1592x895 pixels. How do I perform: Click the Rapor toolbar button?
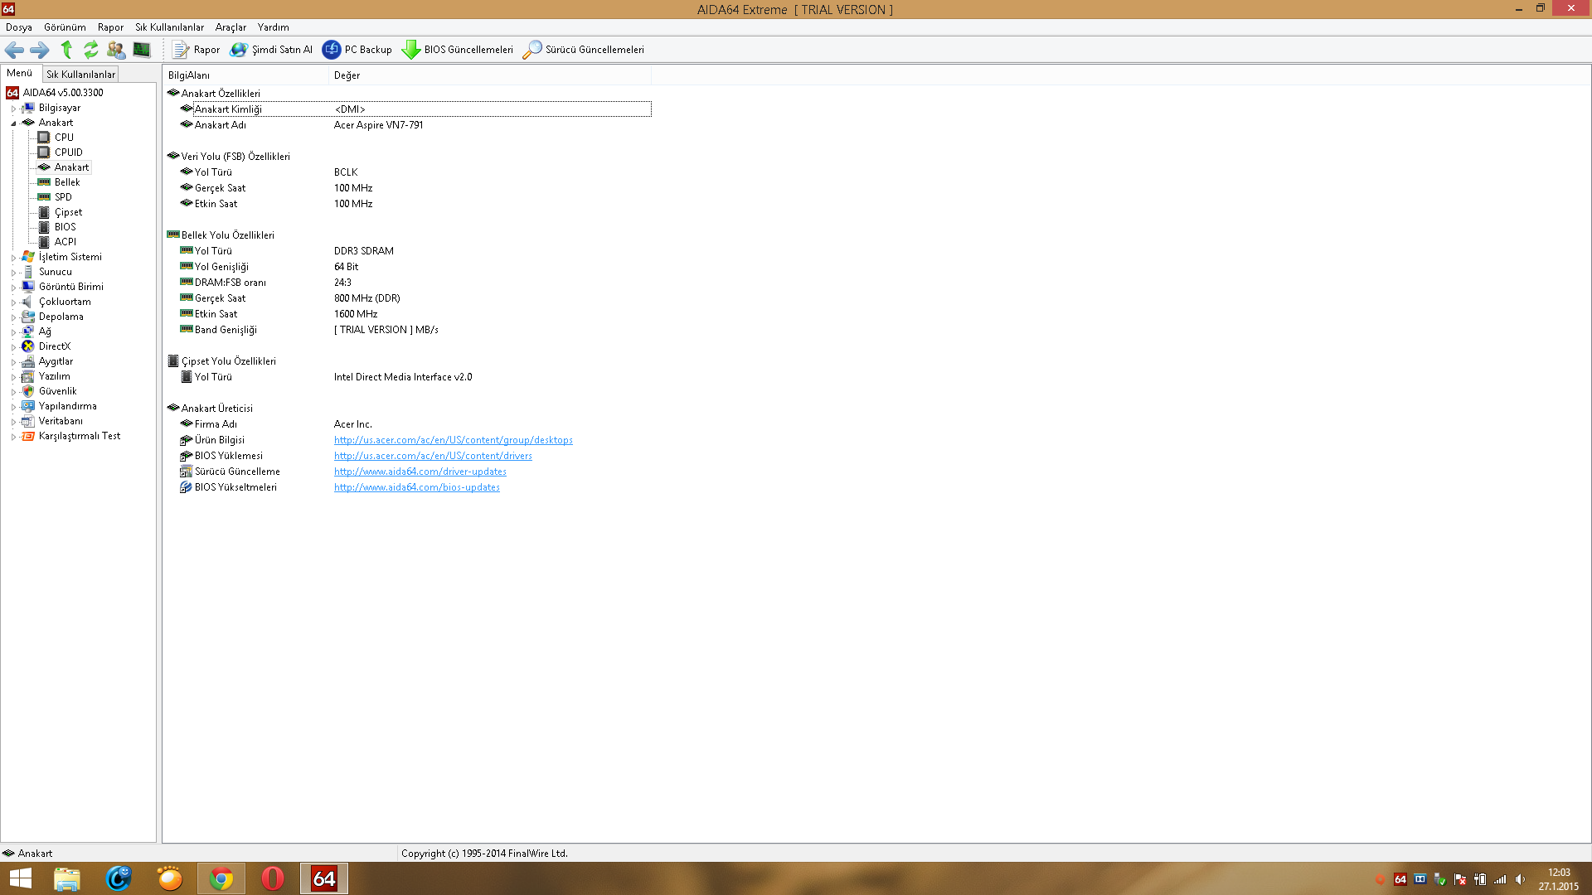point(196,50)
